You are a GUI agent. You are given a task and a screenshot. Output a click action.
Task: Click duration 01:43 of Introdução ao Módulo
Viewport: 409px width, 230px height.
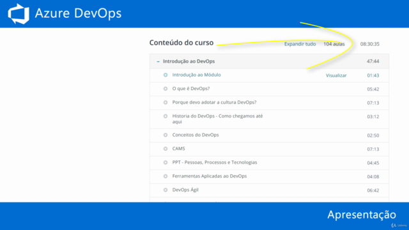[x=373, y=75]
